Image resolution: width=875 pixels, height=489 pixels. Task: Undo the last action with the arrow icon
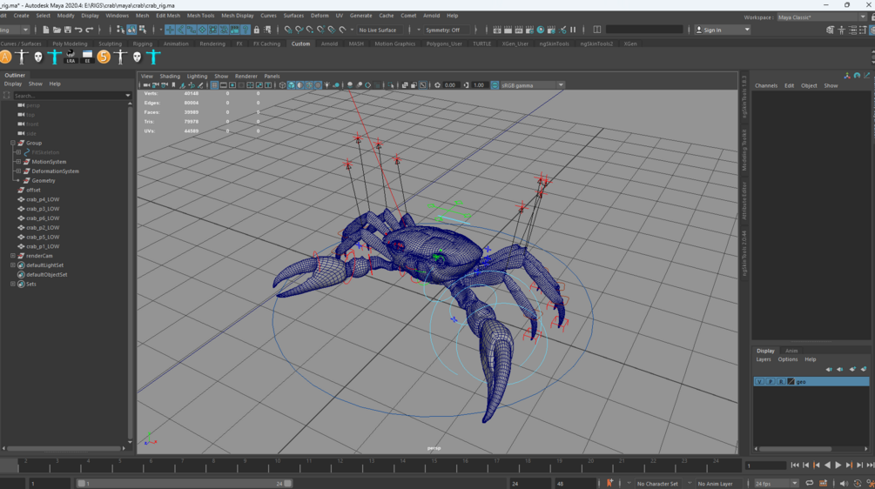click(x=78, y=30)
